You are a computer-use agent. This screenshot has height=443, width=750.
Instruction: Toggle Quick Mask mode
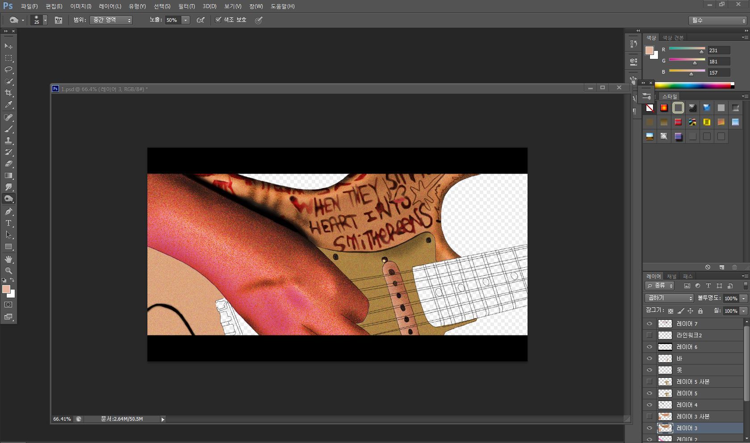click(x=8, y=305)
